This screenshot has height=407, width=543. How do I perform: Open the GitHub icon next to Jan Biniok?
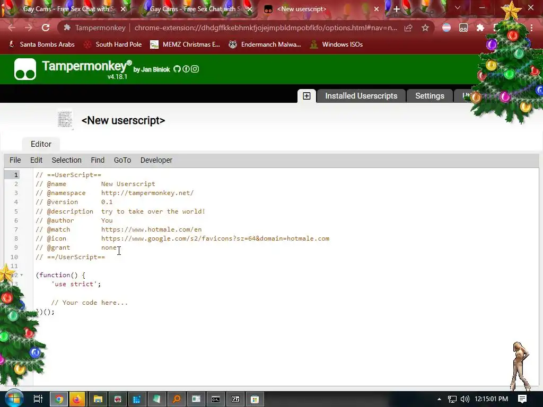tap(177, 69)
